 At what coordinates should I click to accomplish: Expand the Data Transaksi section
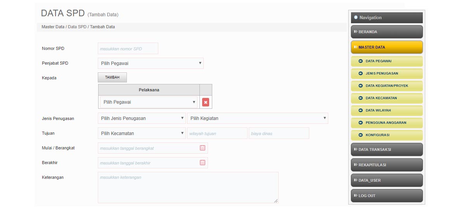(387, 149)
